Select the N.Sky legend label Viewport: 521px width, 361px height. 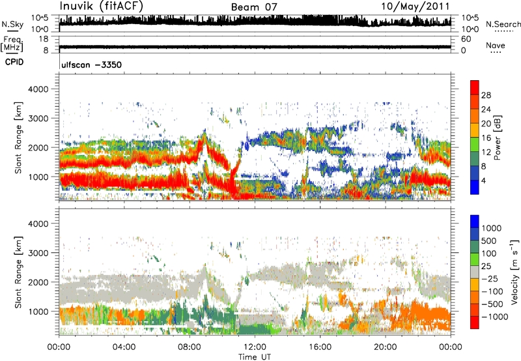coord(12,24)
